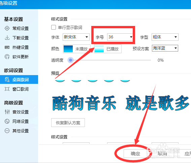Click the 音效设置 equalizer icon
The height and width of the screenshot is (163, 191).
point(7,112)
